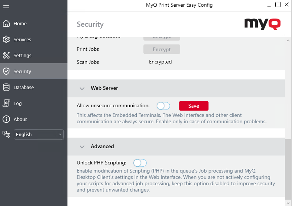
Task: Collapse the Web Server section chevron
Action: tap(82, 89)
